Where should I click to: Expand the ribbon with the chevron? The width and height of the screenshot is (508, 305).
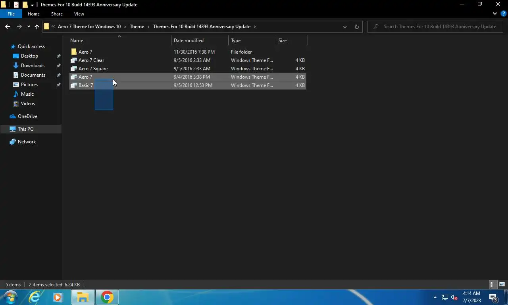tap(495, 14)
